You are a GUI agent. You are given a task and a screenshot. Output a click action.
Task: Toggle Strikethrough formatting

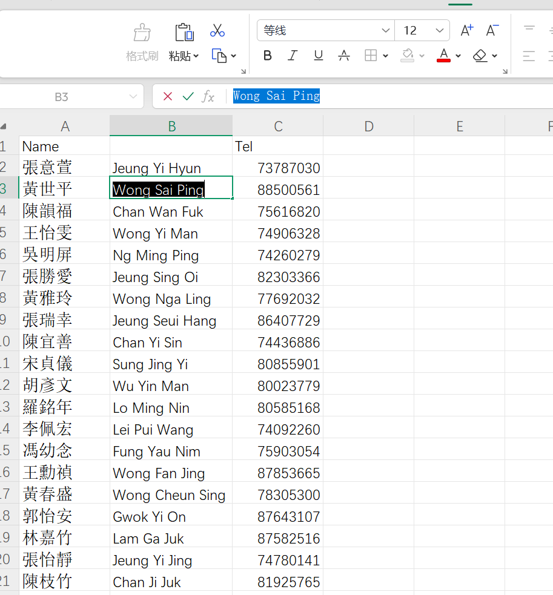tap(344, 56)
